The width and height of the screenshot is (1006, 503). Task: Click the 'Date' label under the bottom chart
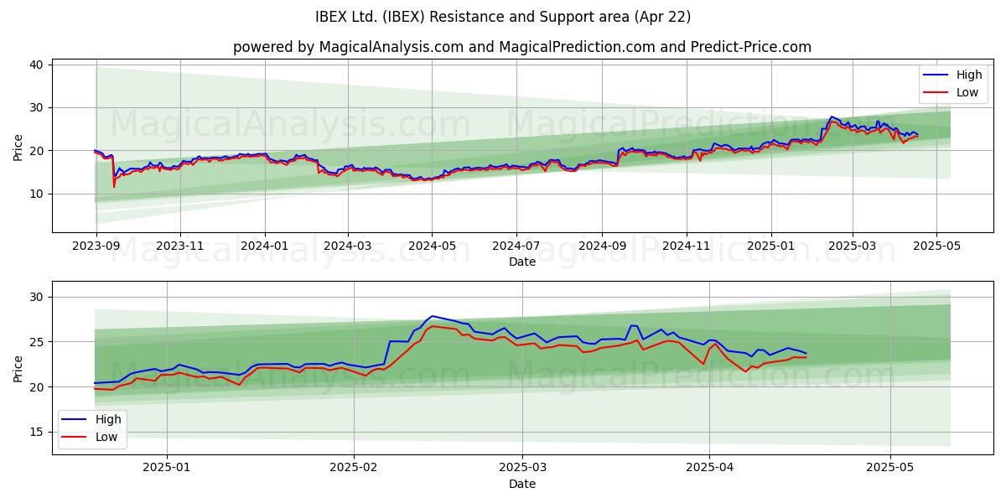pyautogui.click(x=521, y=484)
